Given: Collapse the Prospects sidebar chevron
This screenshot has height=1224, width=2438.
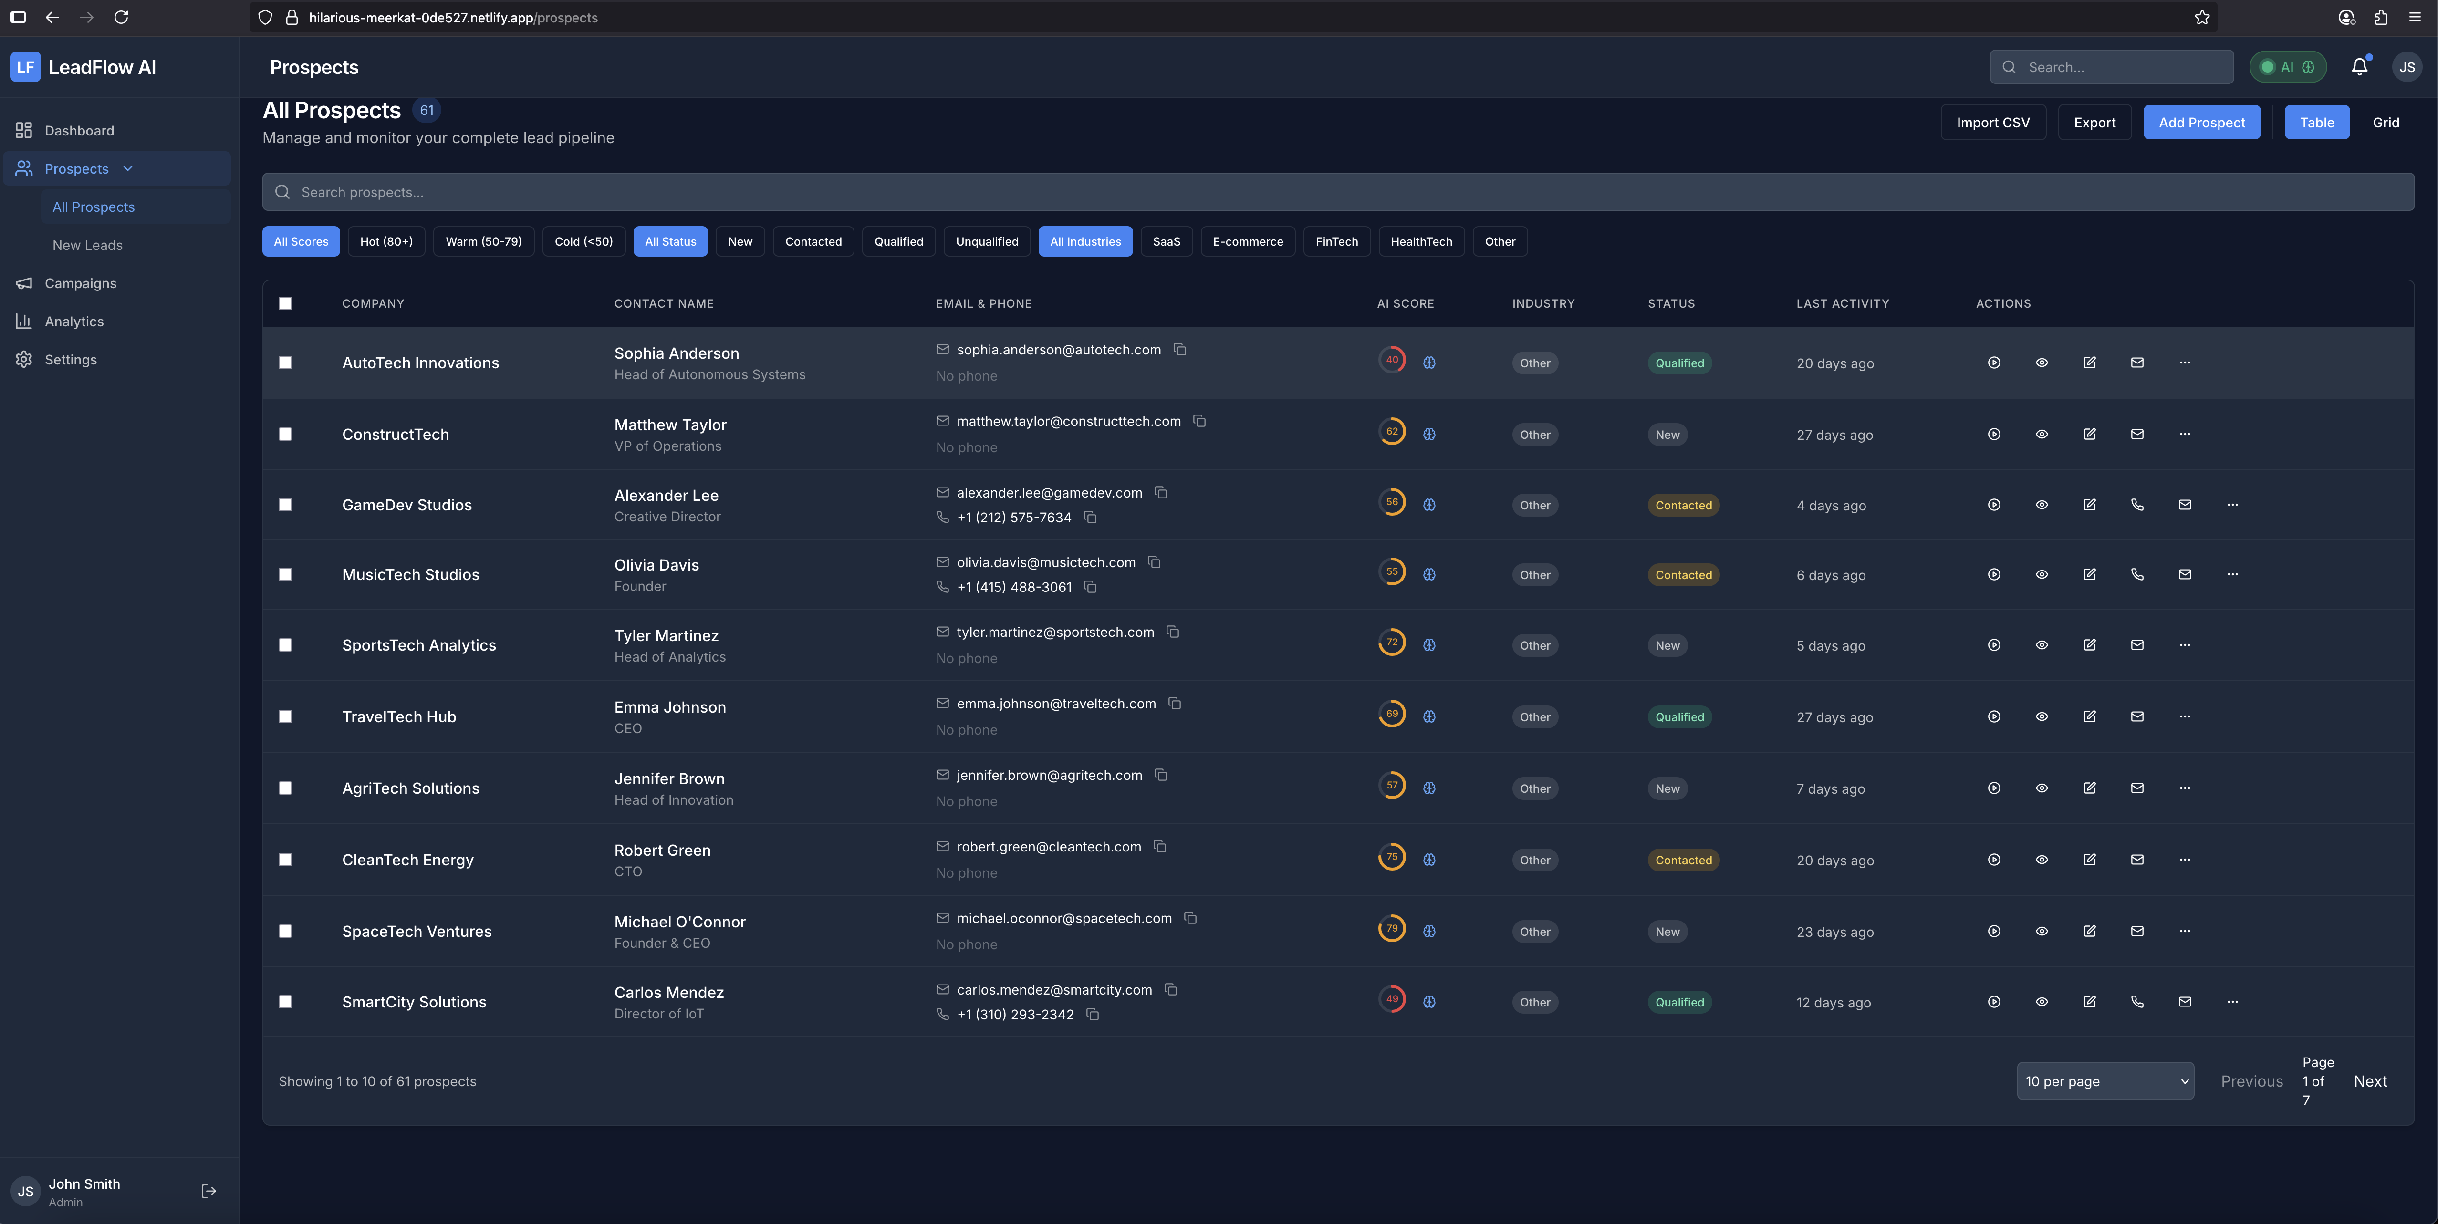Looking at the screenshot, I should [x=128, y=168].
